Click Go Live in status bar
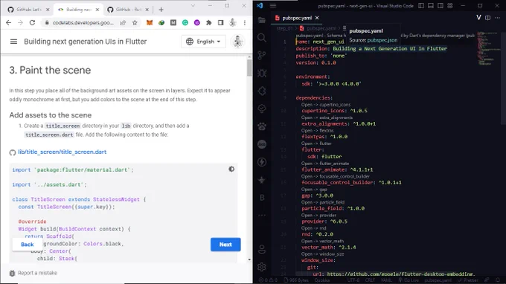 click(409, 280)
